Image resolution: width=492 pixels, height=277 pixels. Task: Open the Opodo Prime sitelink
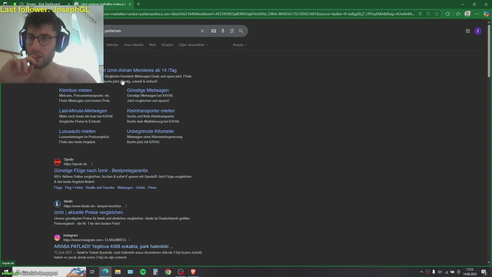[152, 188]
